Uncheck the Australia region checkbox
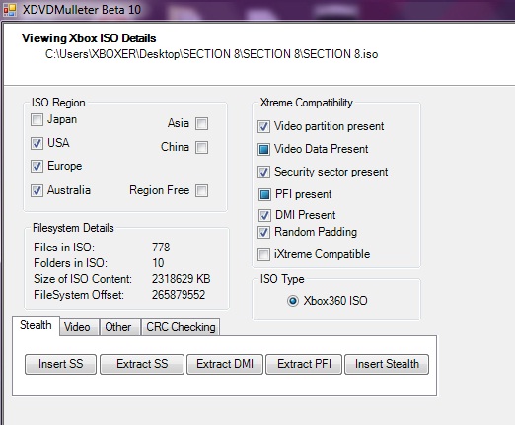Screen dimensions: 515x425 coord(37,190)
